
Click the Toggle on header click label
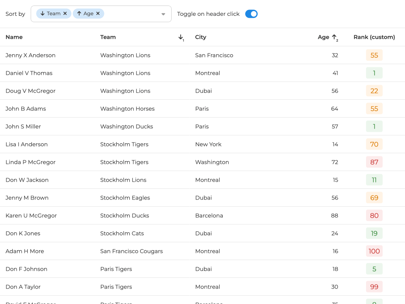(208, 14)
